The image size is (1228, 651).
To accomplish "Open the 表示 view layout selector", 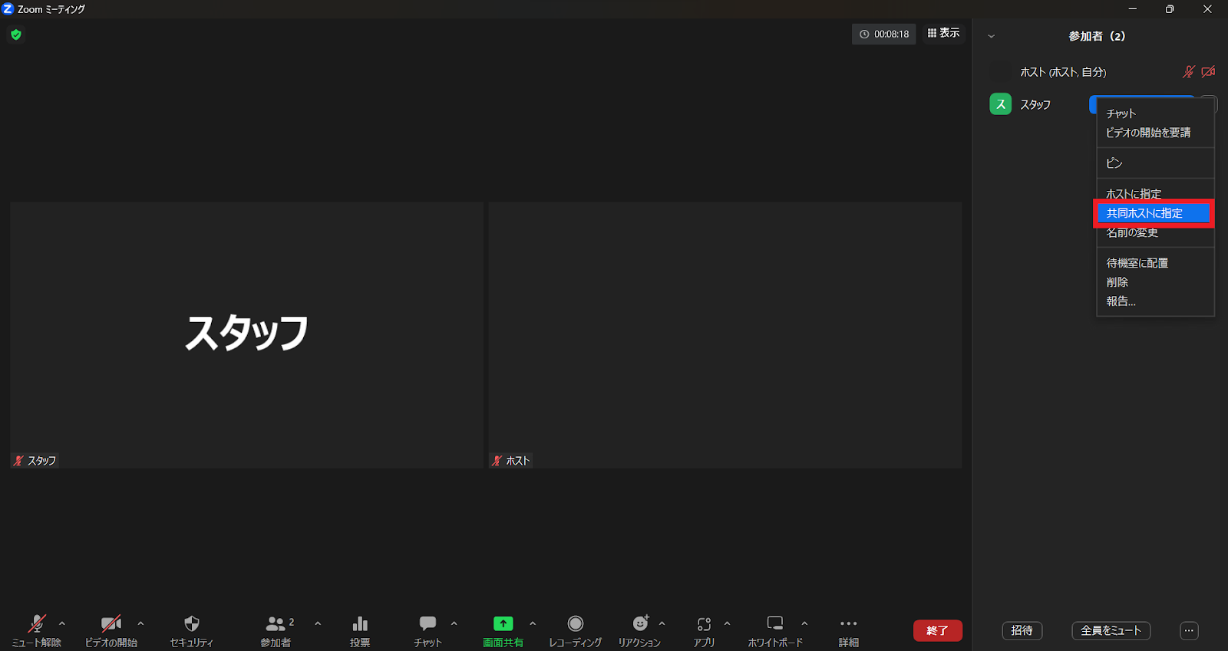I will [x=944, y=33].
